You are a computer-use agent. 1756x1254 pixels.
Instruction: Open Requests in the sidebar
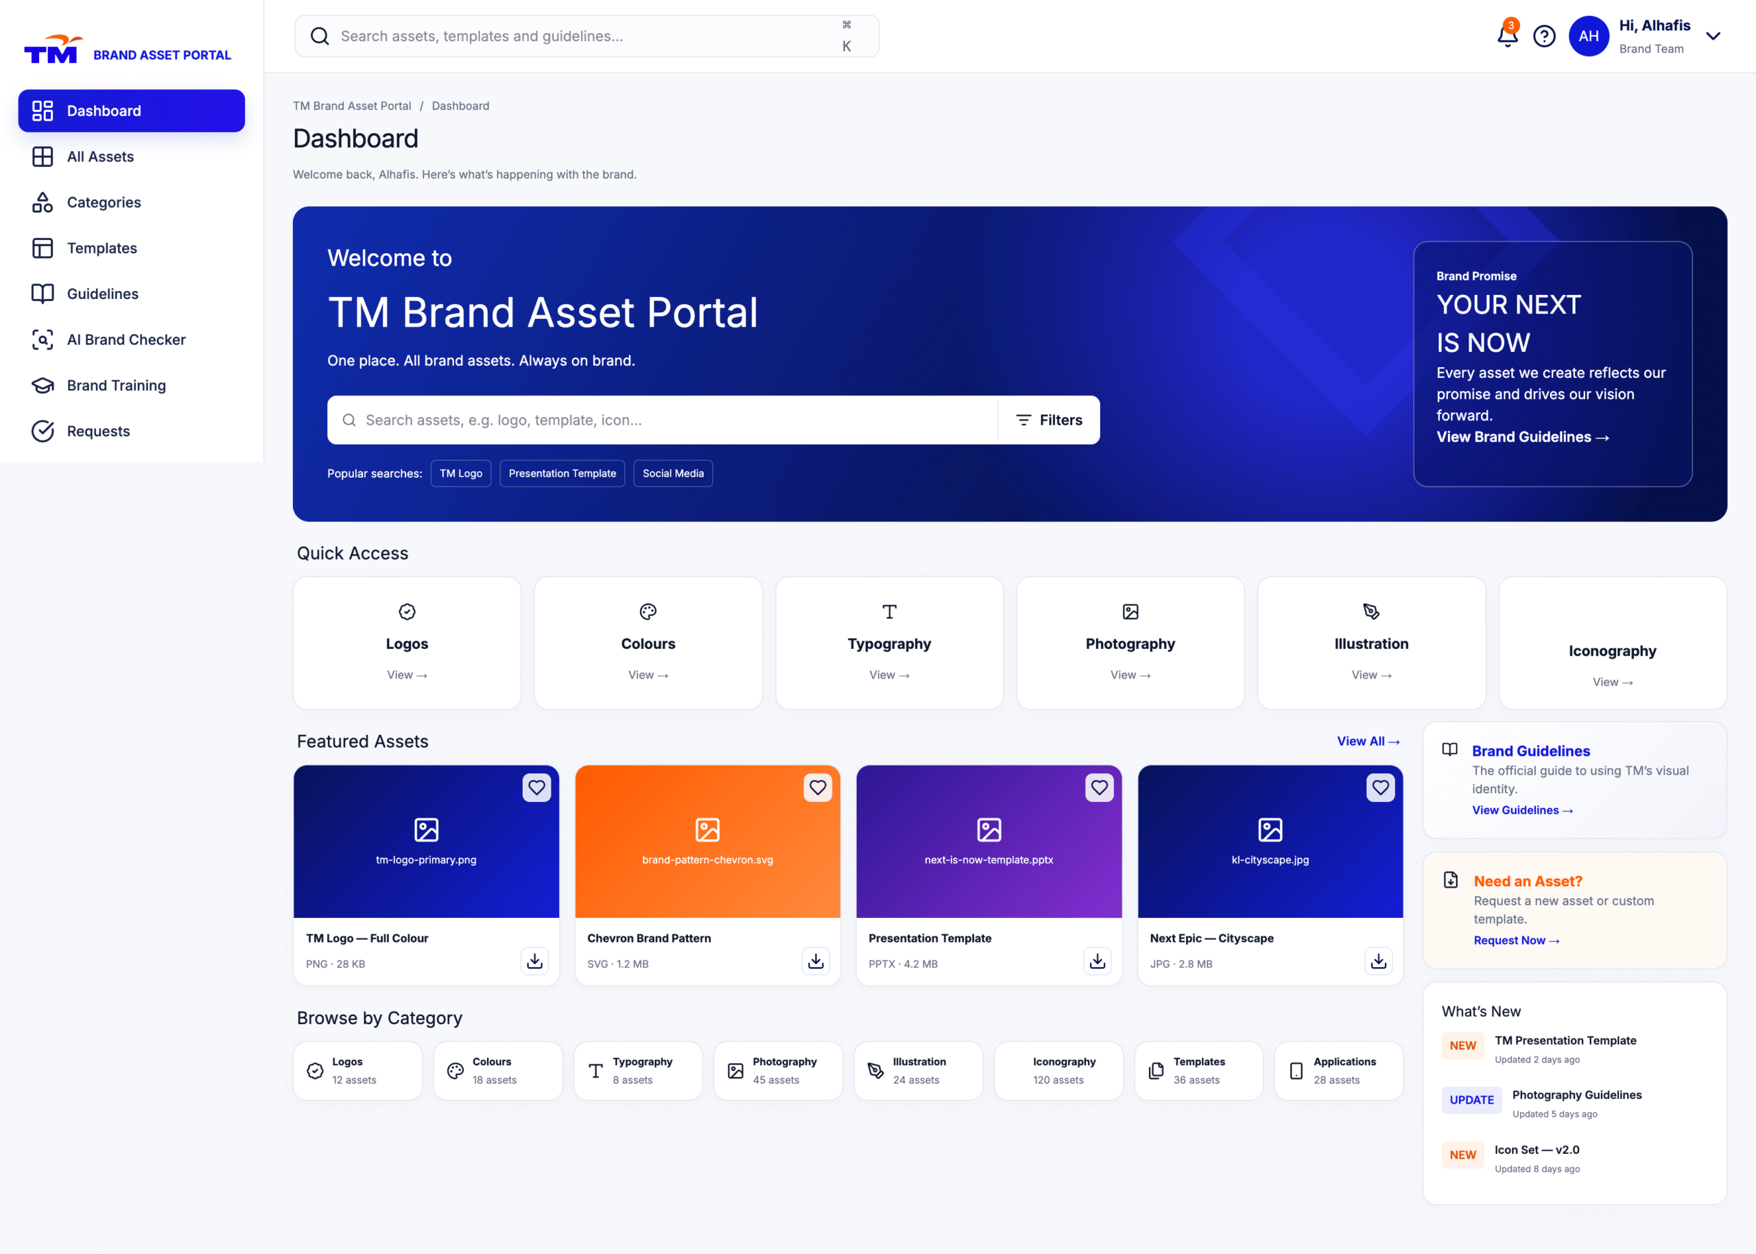[131, 431]
